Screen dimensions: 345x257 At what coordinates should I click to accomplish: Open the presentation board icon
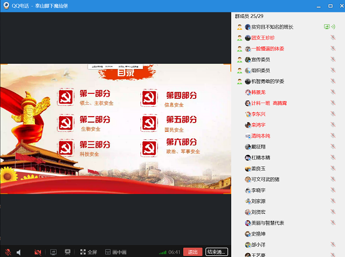[x=67, y=252]
